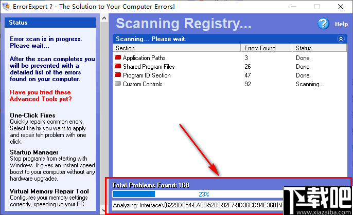Click the Scanning... Please wait. panel title
Image resolution: width=353 pixels, height=215 pixels.
[151, 39]
